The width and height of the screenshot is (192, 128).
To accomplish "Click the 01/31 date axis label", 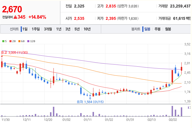I will (130, 120).
